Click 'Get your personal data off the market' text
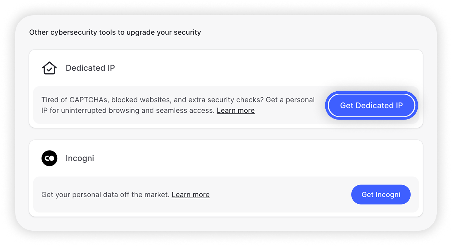 point(105,195)
